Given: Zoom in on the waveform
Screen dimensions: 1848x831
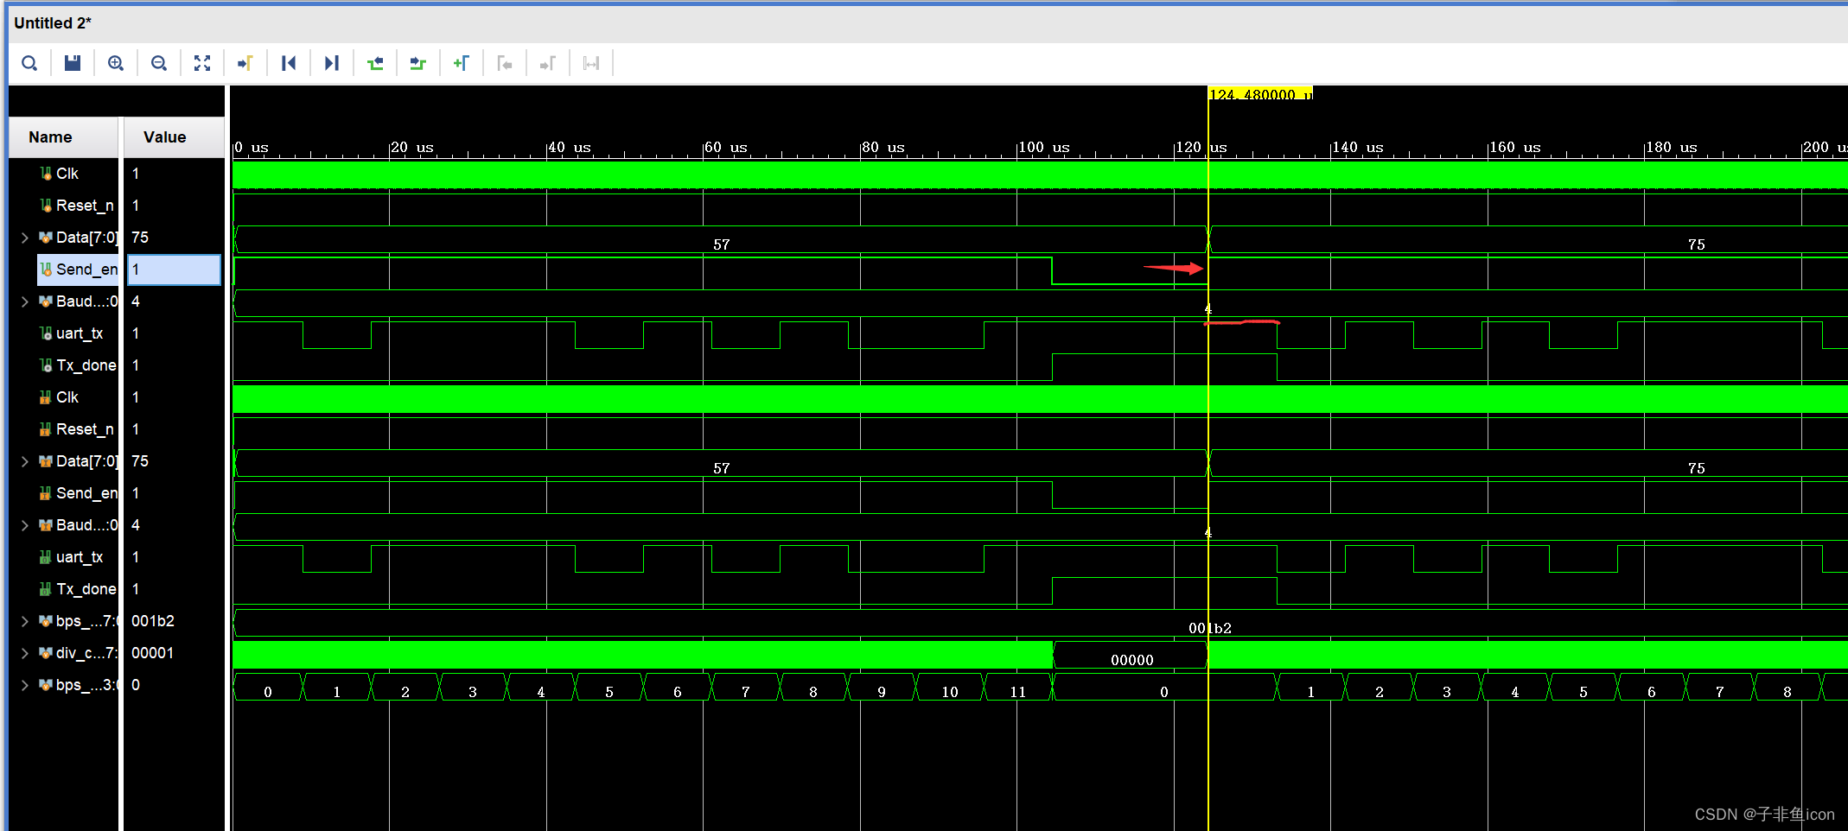Looking at the screenshot, I should pos(116,63).
